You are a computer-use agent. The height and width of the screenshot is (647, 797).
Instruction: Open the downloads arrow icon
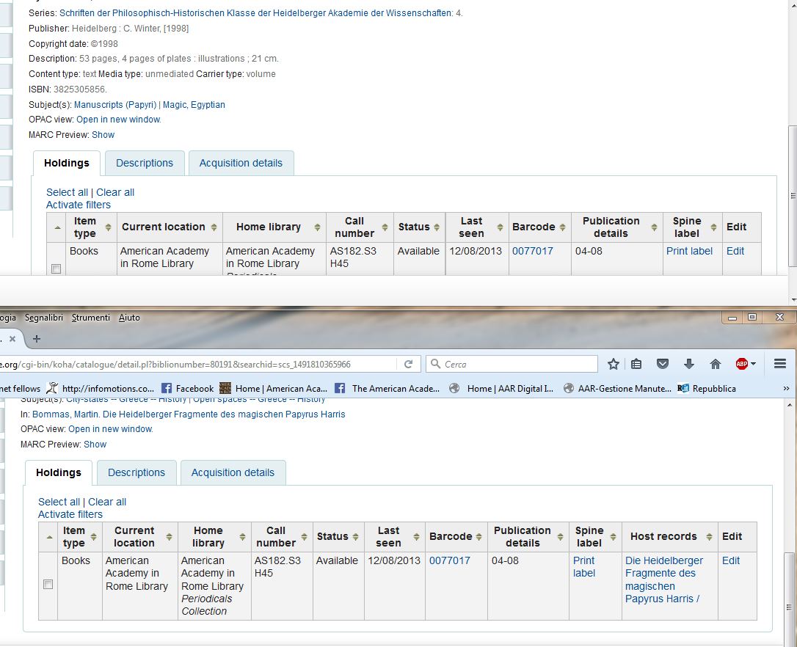pos(689,364)
